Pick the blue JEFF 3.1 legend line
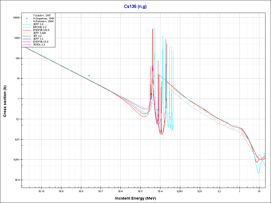Image resolution: width=271 pixels, height=203 pixels. coord(27,39)
